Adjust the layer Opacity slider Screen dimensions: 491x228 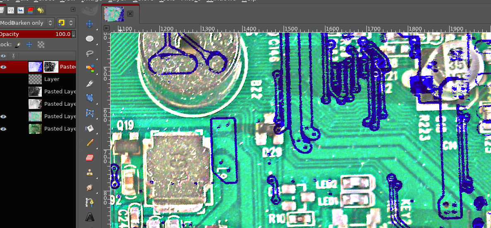[x=35, y=34]
